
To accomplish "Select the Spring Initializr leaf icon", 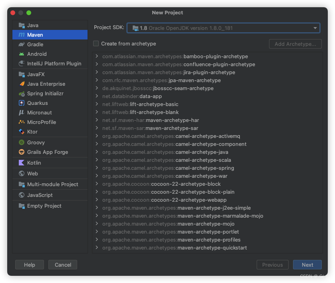I will (22, 94).
